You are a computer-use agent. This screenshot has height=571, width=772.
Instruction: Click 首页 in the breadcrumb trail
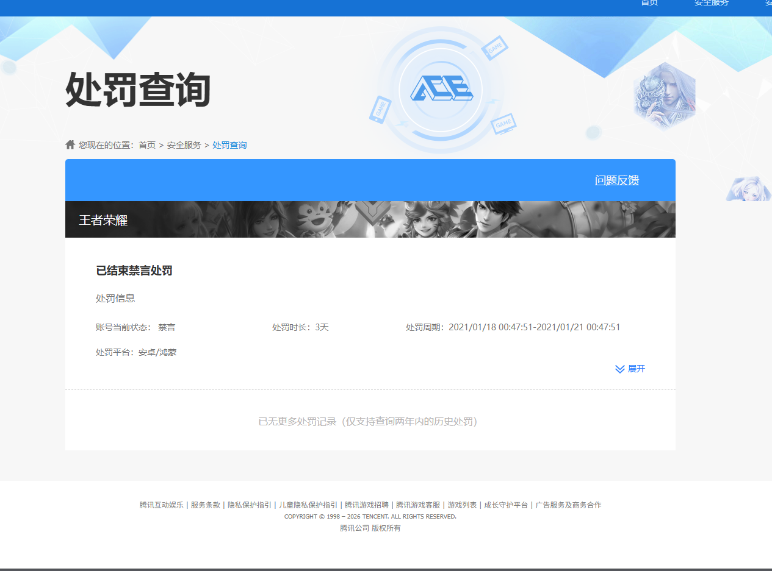(146, 144)
